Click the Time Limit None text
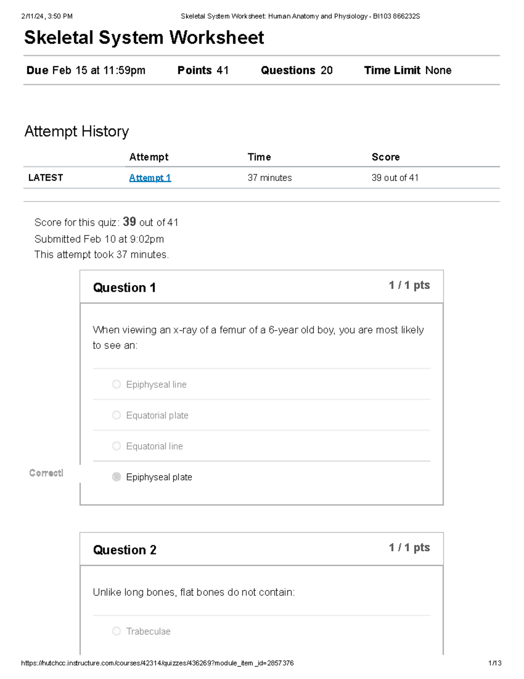 [x=407, y=70]
